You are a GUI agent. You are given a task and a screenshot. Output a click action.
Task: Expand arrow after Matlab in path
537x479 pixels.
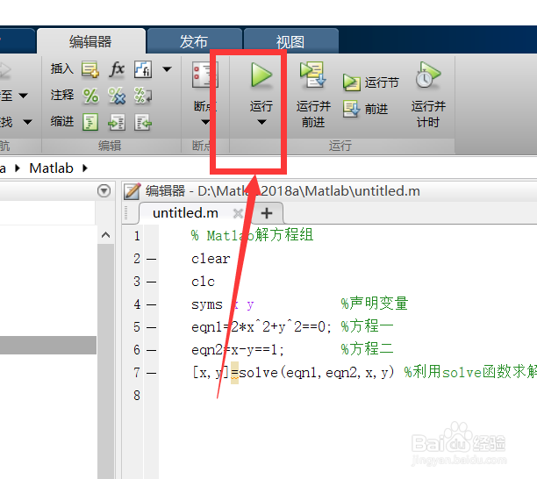(85, 168)
